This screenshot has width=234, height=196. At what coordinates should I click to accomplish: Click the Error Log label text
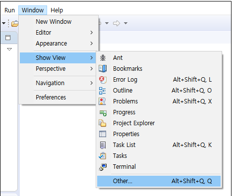click(125, 80)
